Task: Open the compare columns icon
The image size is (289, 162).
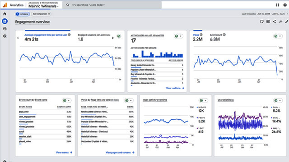Action: 268,22
